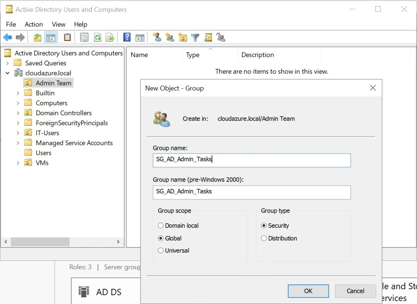The height and width of the screenshot is (304, 417).
Task: Select the Users container in tree
Action: (44, 153)
